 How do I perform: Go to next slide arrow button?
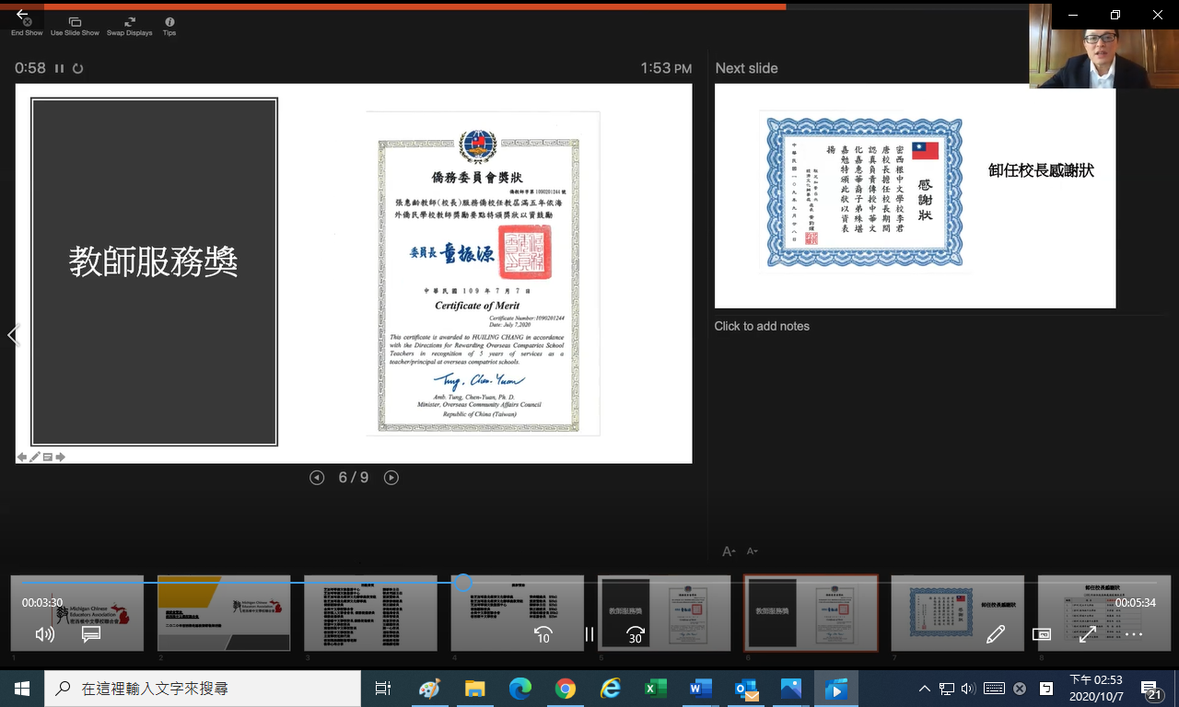[391, 478]
